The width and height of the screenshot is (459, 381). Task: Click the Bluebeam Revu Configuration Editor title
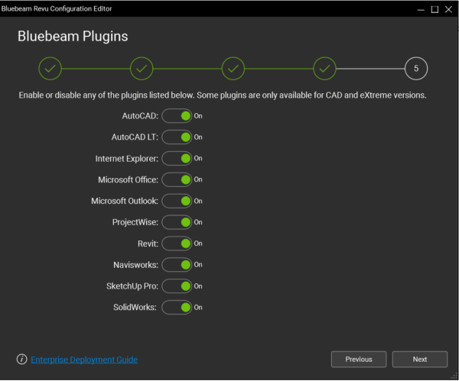point(57,8)
